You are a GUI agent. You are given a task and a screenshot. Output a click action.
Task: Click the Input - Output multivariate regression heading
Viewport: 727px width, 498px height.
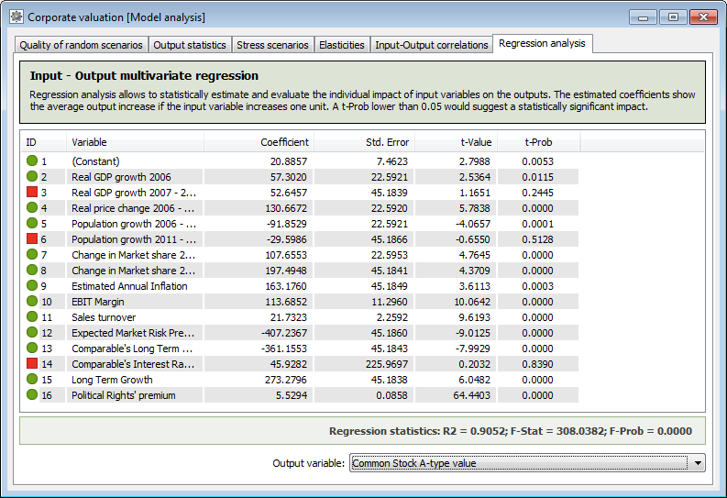tap(144, 75)
